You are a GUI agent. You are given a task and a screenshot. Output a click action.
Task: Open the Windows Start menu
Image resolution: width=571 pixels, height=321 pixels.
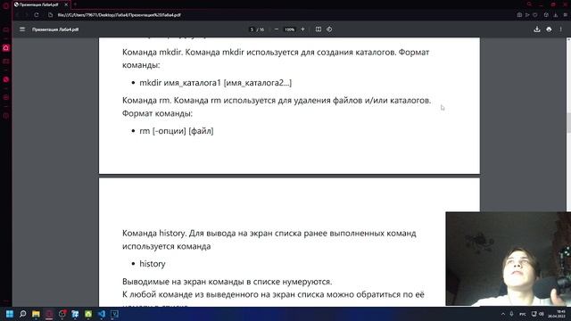[x=10, y=314]
